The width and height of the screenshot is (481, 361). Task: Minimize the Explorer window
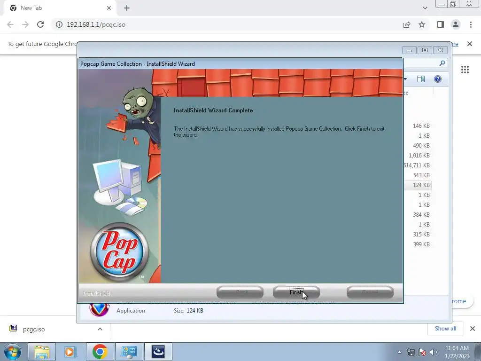pyautogui.click(x=409, y=50)
